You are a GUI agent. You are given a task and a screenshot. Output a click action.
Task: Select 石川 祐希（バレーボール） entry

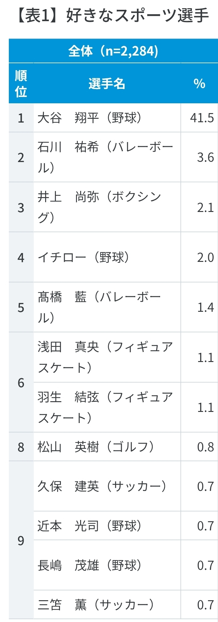(x=105, y=157)
